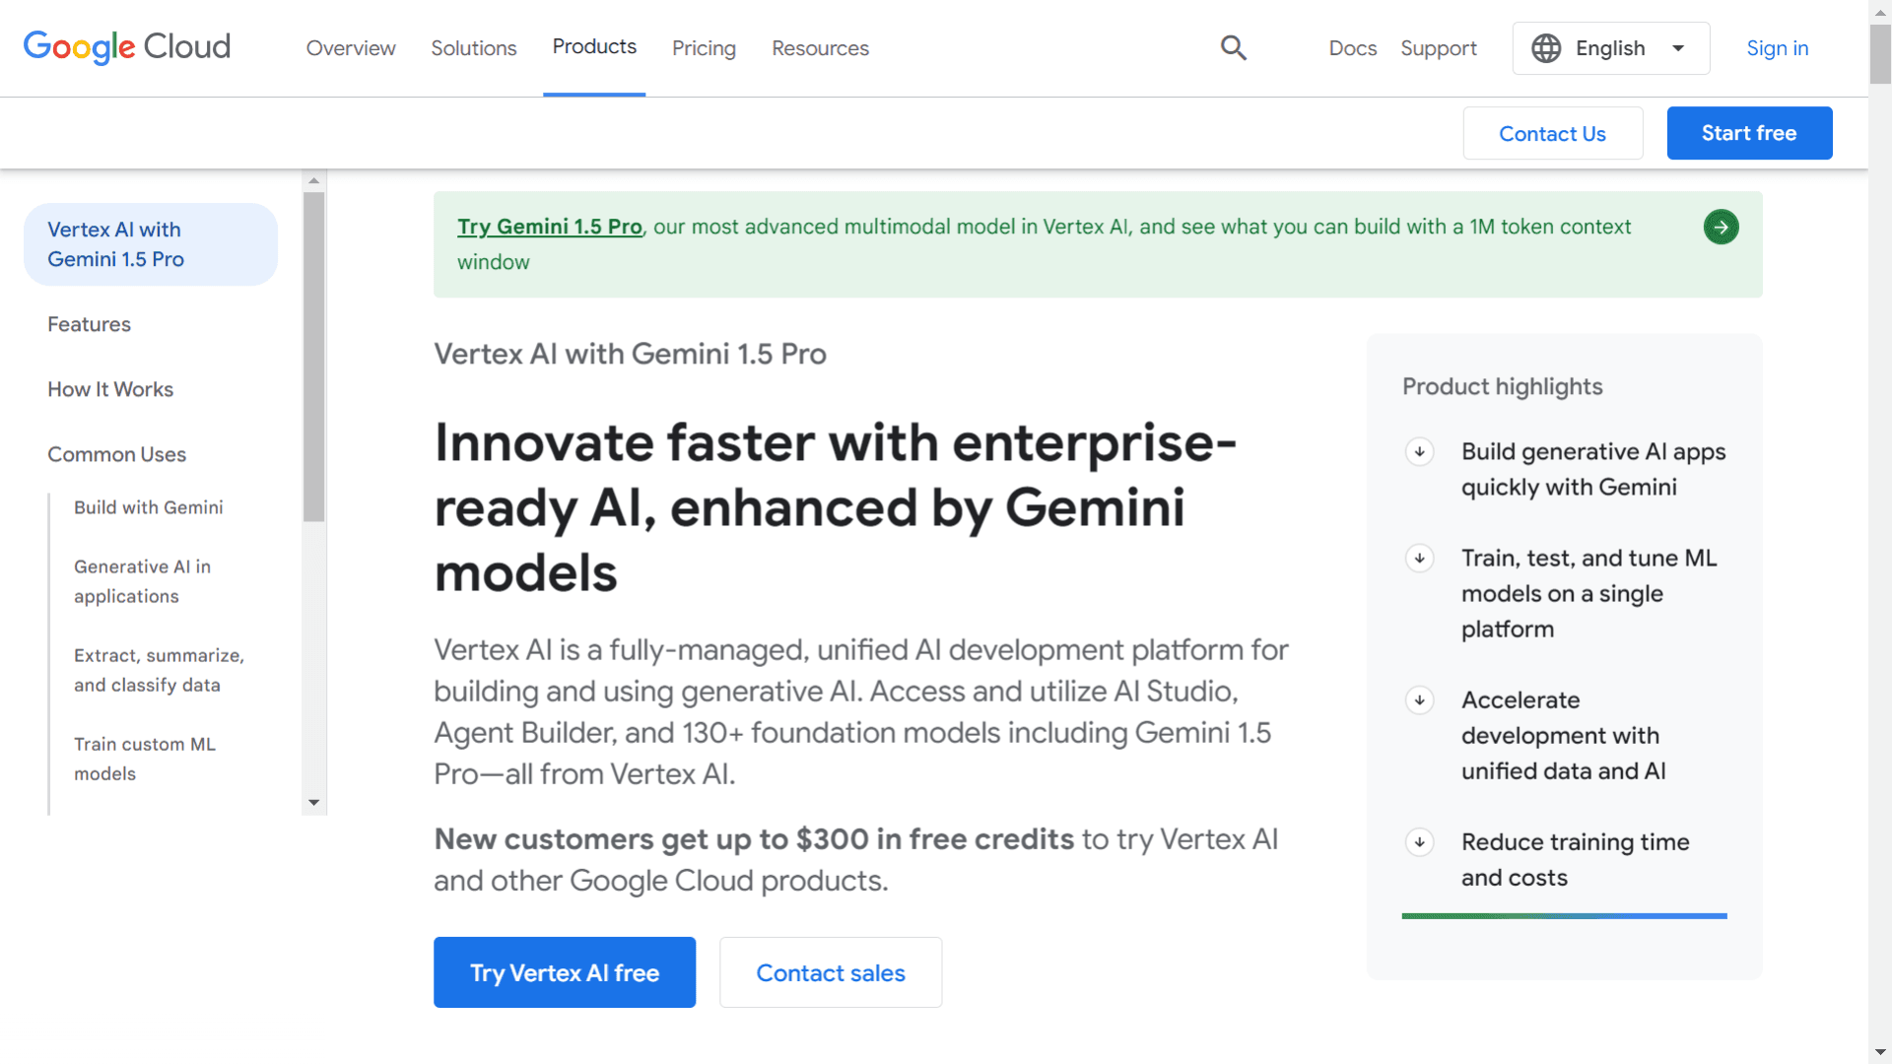The image size is (1892, 1064).
Task: Click the Google Cloud logo
Action: click(x=126, y=47)
